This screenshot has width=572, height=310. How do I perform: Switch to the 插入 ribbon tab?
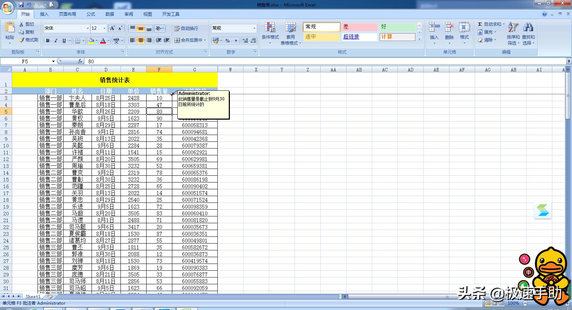pyautogui.click(x=44, y=14)
